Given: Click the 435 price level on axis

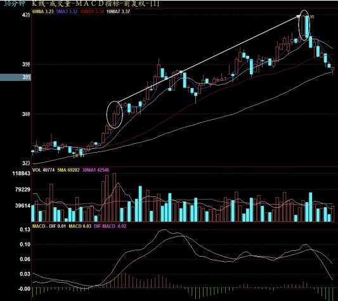Looking at the screenshot, I should (26, 15).
